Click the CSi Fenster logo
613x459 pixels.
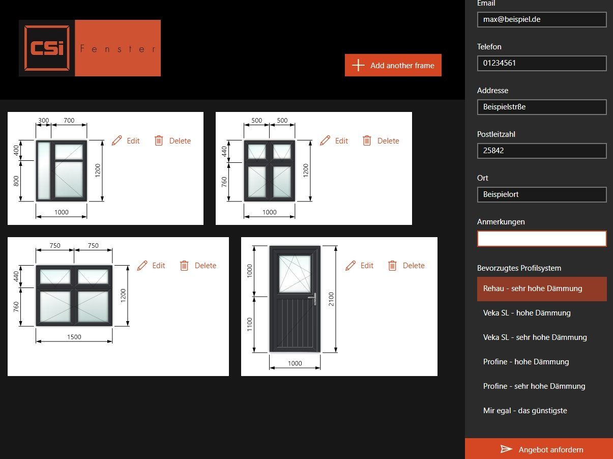[90, 48]
